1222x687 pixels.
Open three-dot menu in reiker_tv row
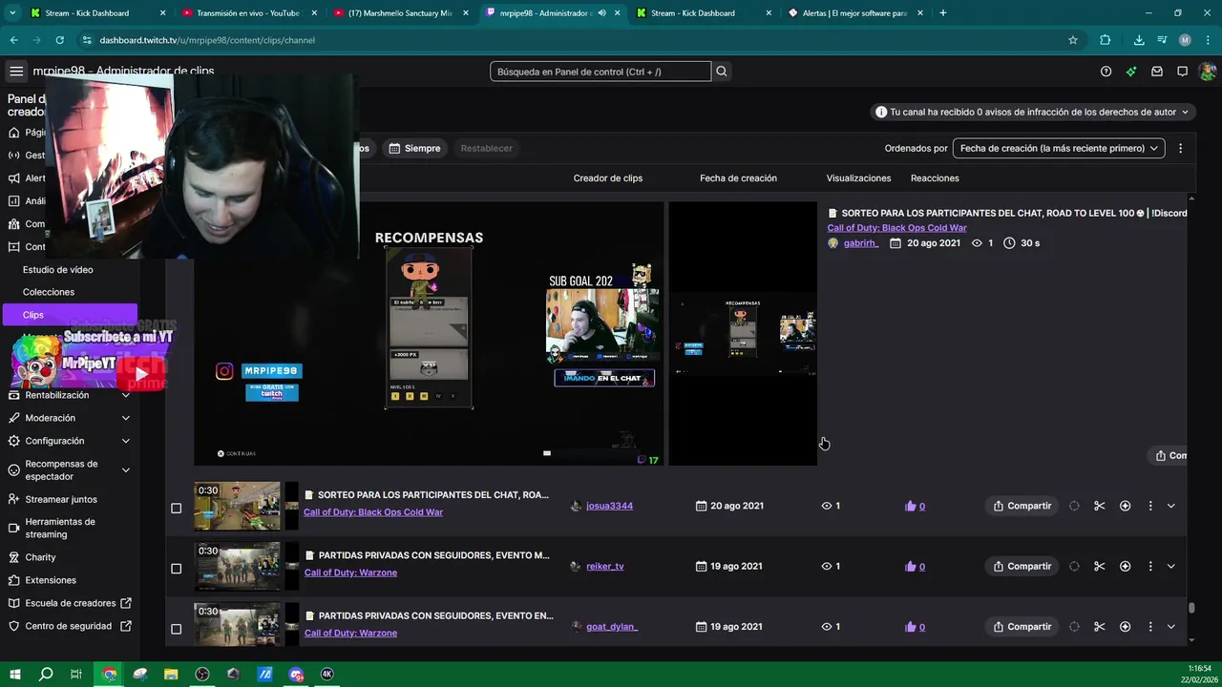[x=1150, y=566]
